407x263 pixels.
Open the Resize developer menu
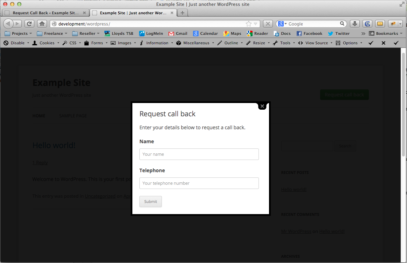click(x=258, y=43)
